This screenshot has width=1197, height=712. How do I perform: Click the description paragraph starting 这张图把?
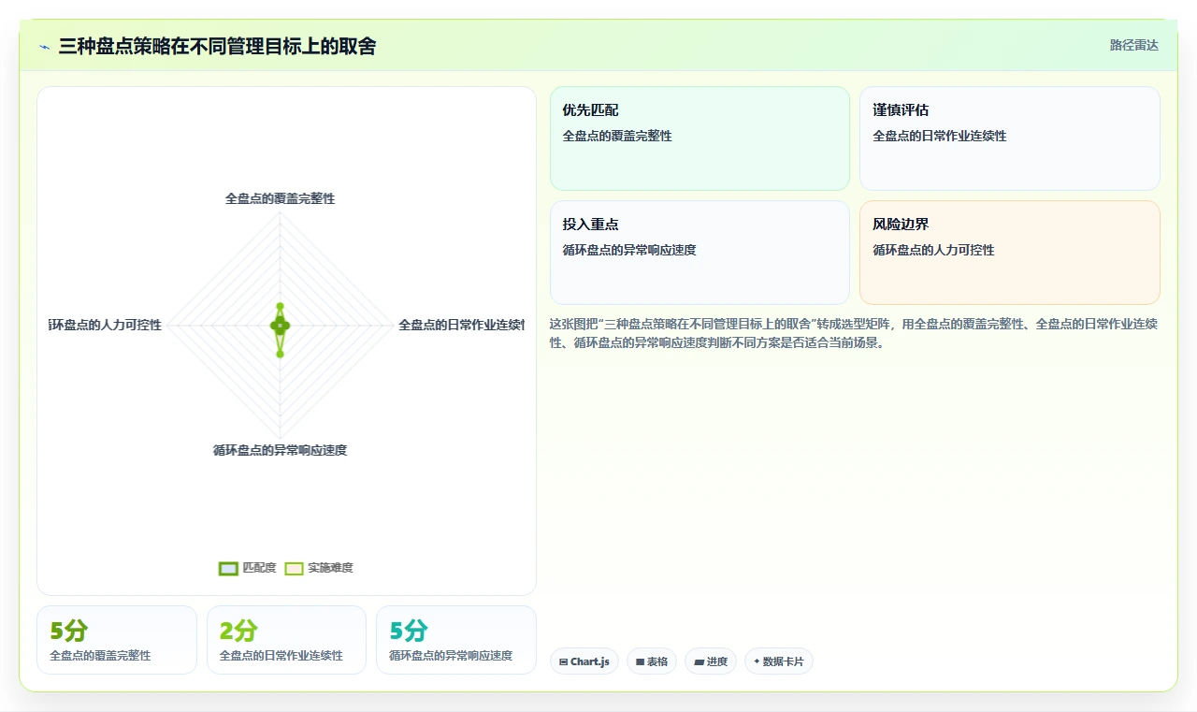point(854,333)
